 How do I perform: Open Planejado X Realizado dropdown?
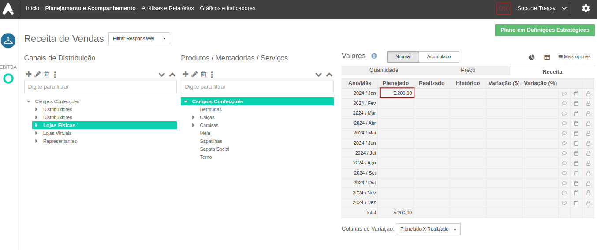tap(428, 229)
